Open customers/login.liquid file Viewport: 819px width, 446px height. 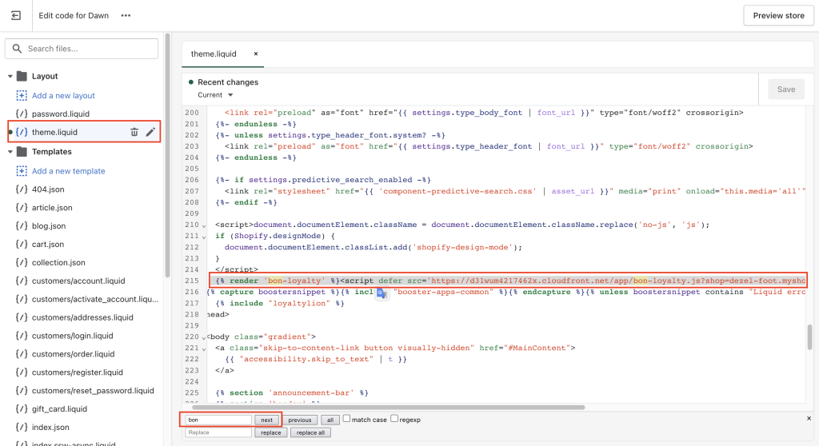(72, 335)
